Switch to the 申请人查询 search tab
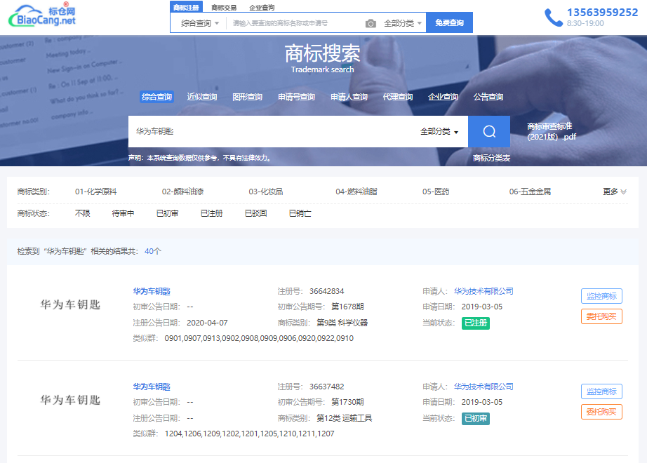Viewport: 647px width, 463px height. 349,97
